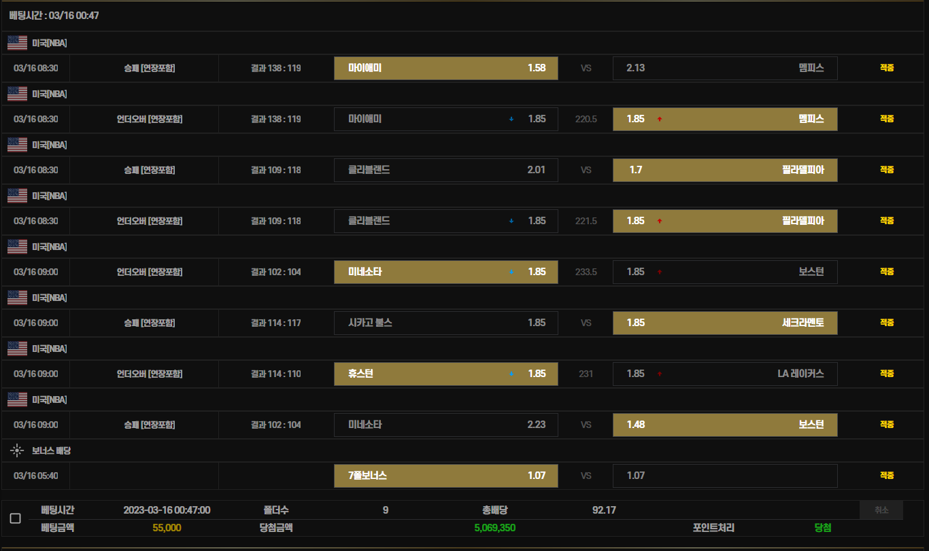Click the 당첨 status label

[823, 528]
